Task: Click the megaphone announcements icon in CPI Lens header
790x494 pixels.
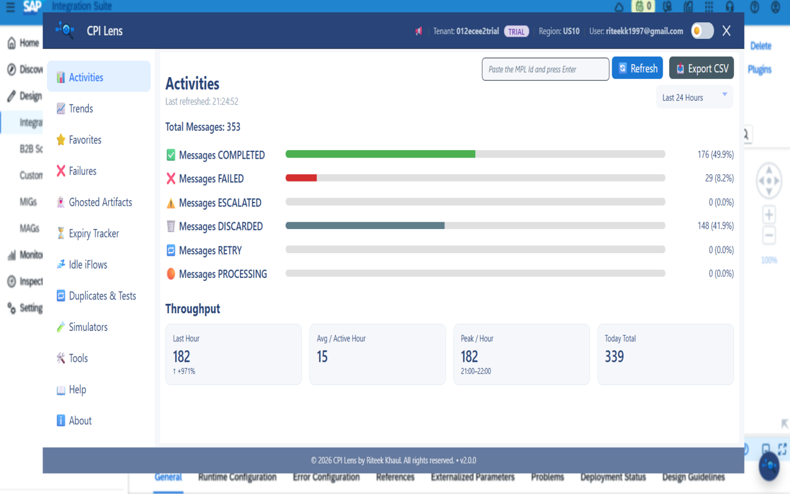Action: coord(418,31)
